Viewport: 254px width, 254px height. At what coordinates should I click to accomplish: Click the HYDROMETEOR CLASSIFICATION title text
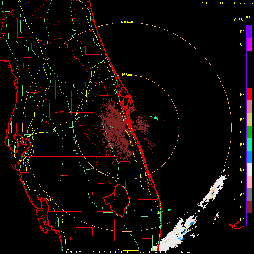(99, 252)
